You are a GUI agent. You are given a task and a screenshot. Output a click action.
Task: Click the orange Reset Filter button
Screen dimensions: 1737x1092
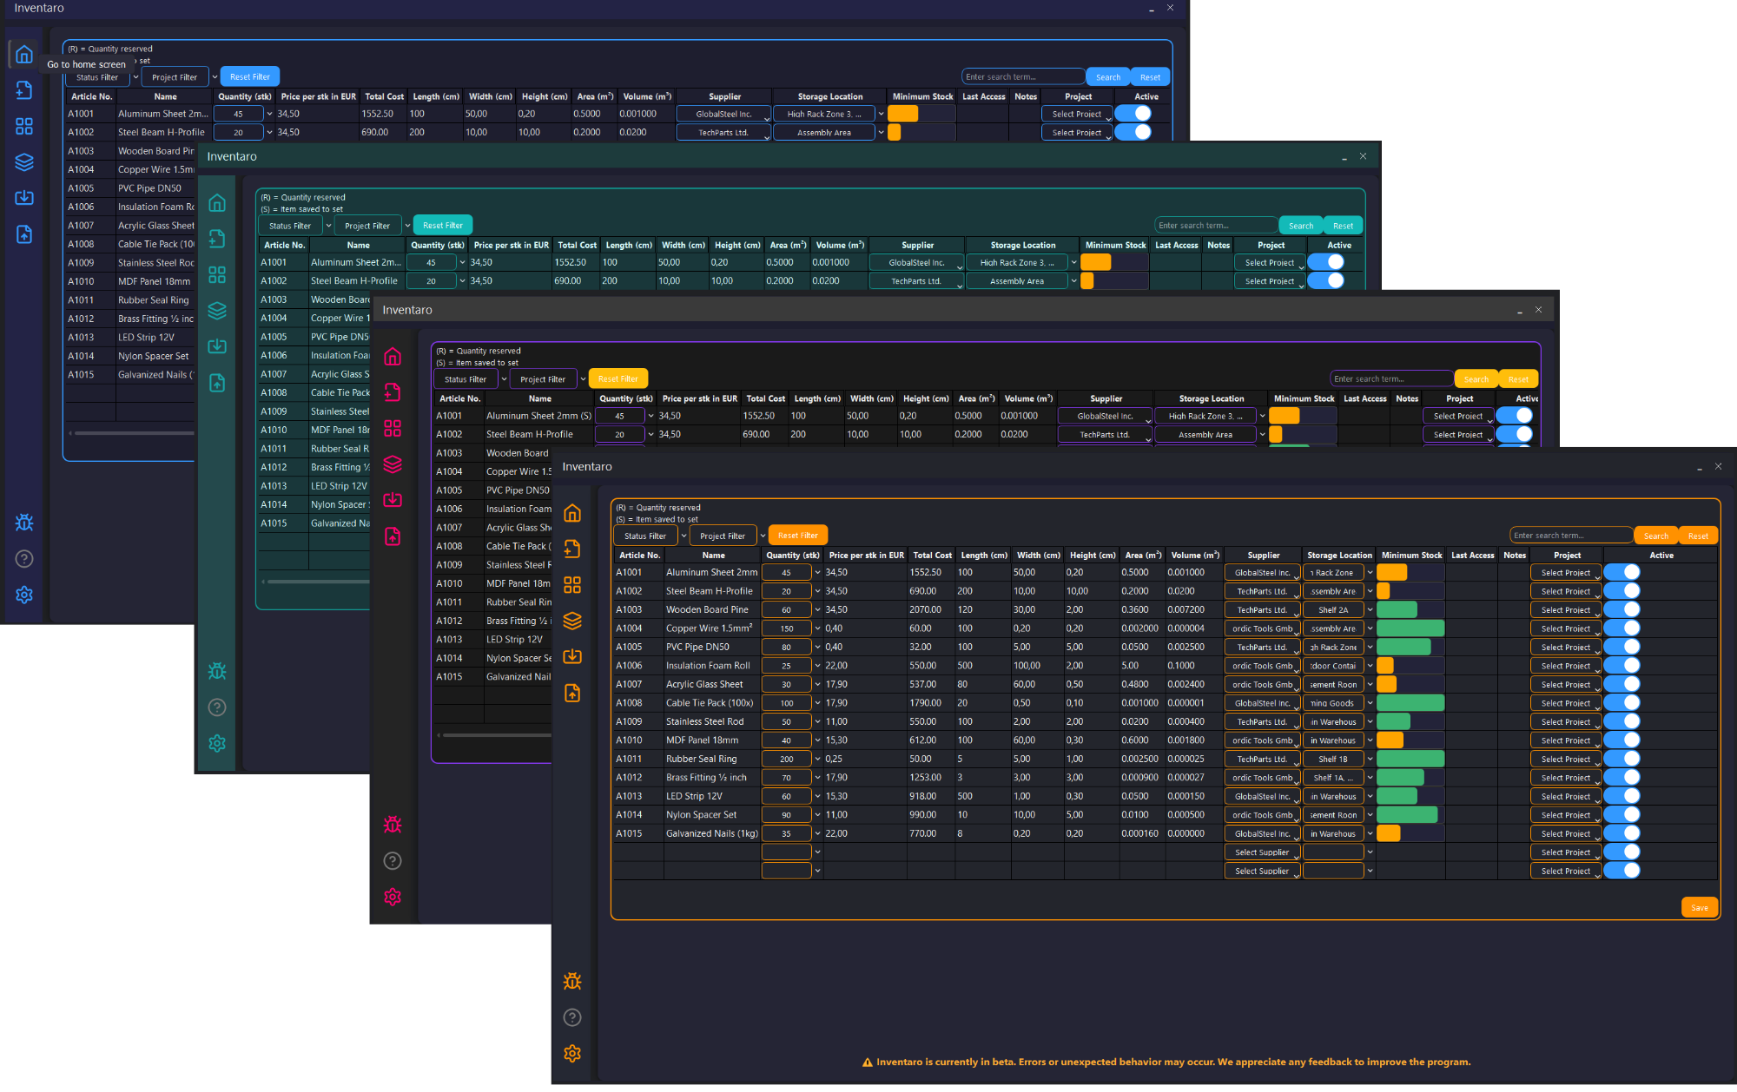coord(798,536)
